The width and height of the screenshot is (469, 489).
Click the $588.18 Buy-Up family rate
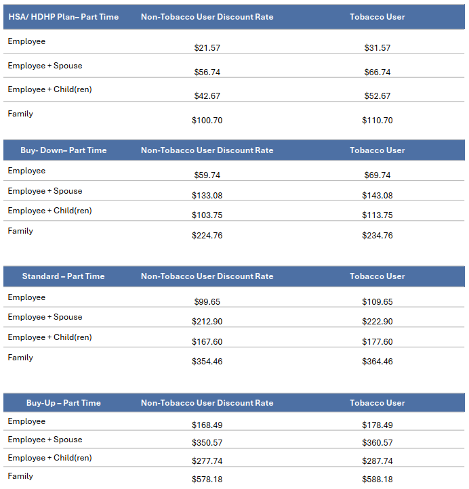point(377,480)
